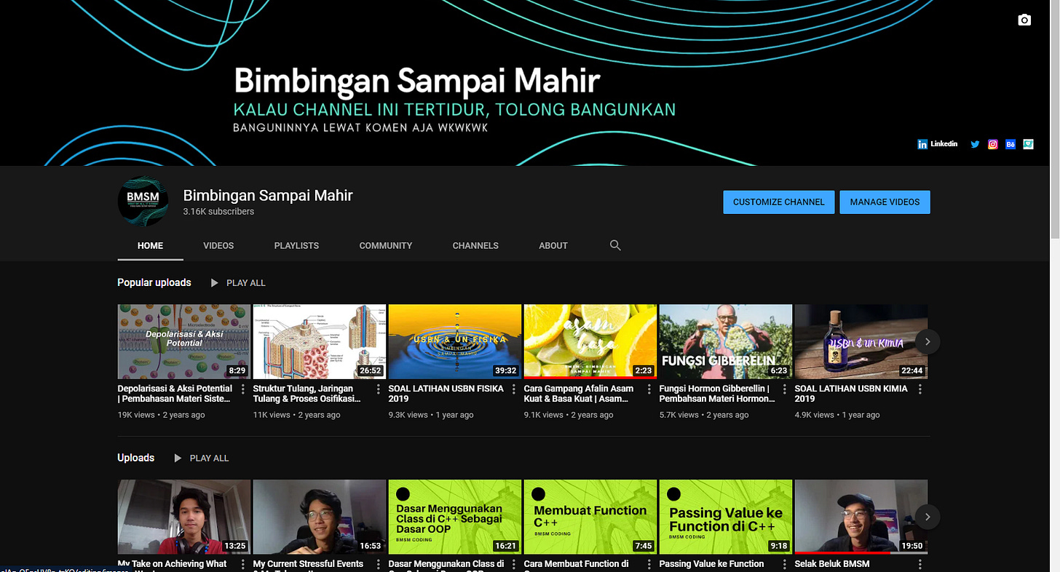This screenshot has height=572, width=1060.
Task: Open the Behance icon link
Action: [1010, 144]
